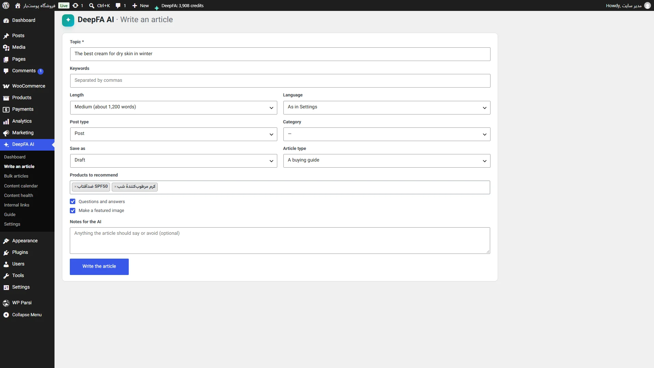The image size is (654, 368).
Task: Open the Length dropdown
Action: (173, 107)
